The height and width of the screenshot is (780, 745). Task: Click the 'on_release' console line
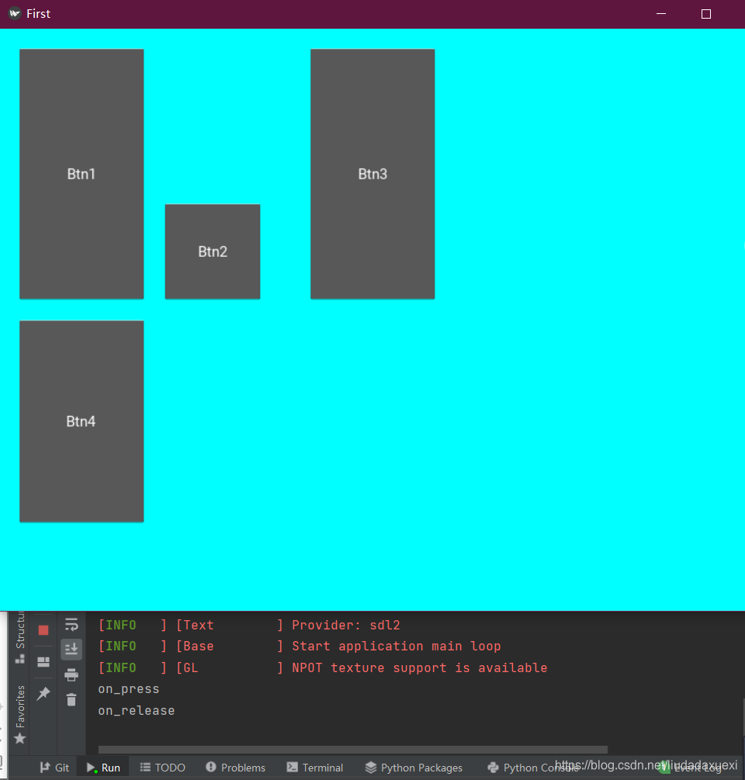(137, 710)
